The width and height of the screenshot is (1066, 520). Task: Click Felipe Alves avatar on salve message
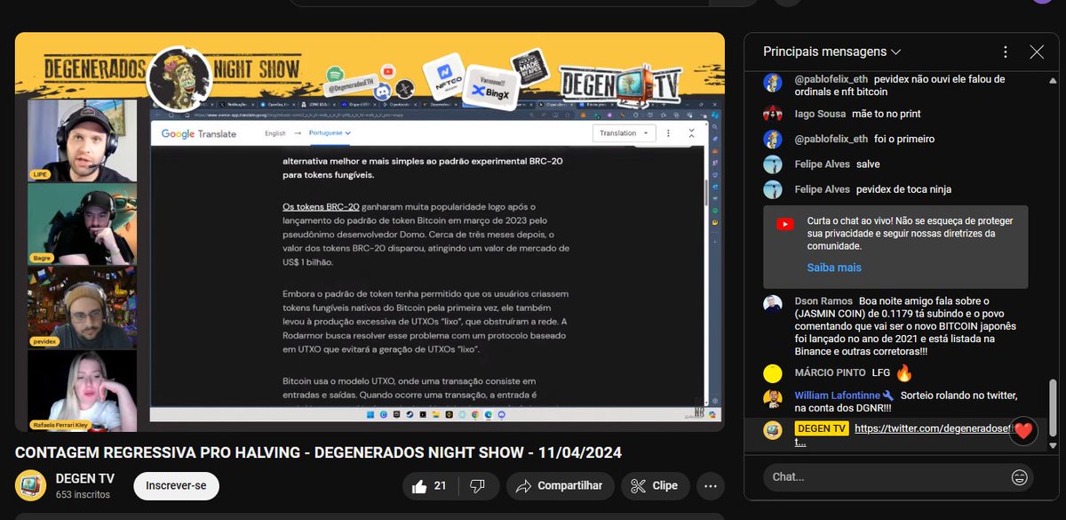[773, 164]
